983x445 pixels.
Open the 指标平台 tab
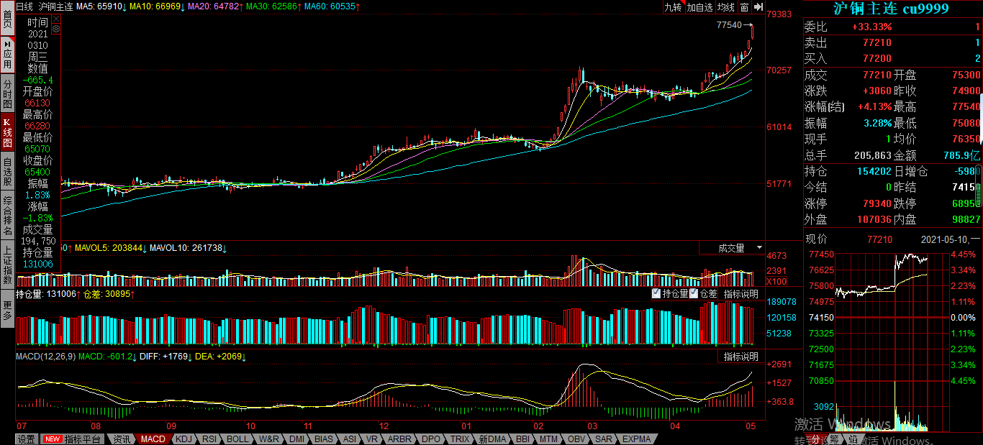click(73, 439)
